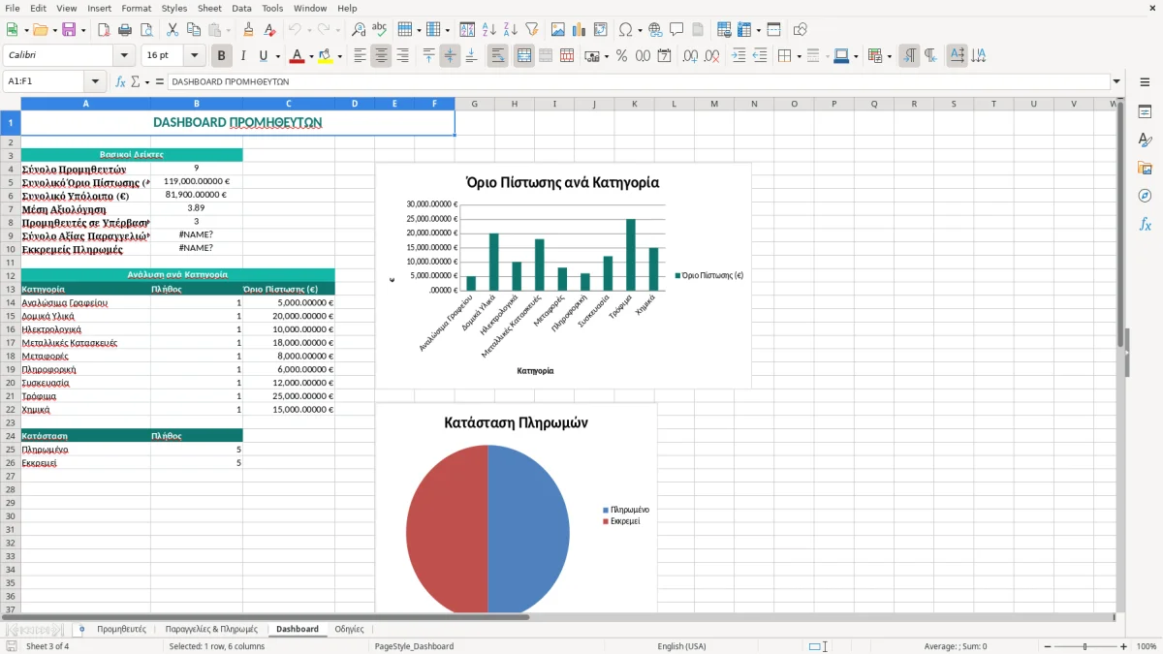Screen dimensions: 1163x654
Task: Open Find & Replace
Action: pyautogui.click(x=359, y=30)
